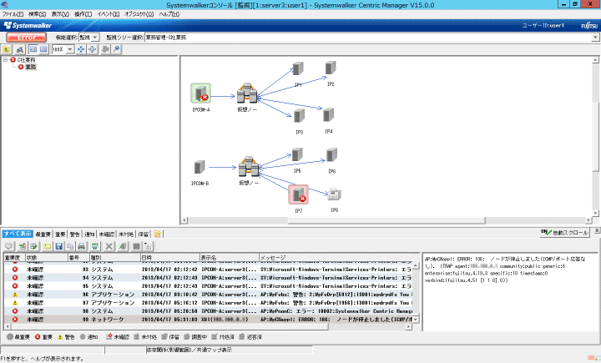Screen dimensions: 601x363
Task: Select the IP7 error node icon
Action: 298,194
